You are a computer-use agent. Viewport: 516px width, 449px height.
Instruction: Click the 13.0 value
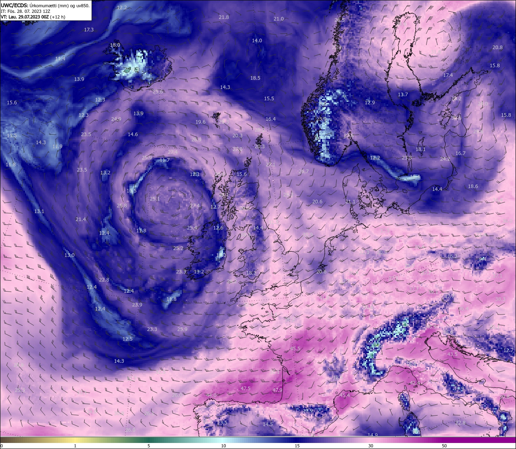(x=69, y=255)
